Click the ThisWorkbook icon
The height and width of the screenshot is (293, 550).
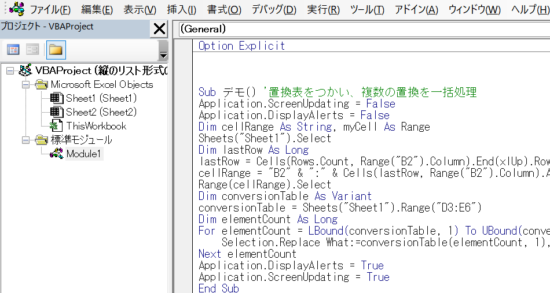(x=56, y=126)
